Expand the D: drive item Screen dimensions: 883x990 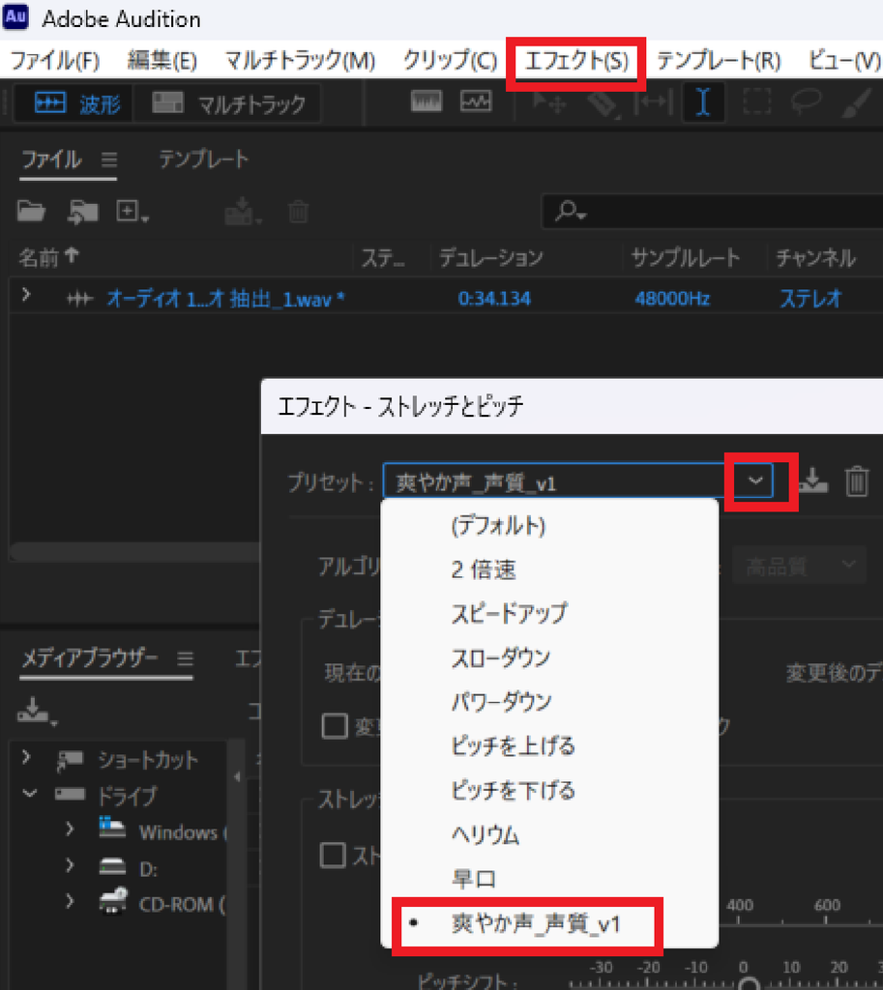tap(70, 864)
